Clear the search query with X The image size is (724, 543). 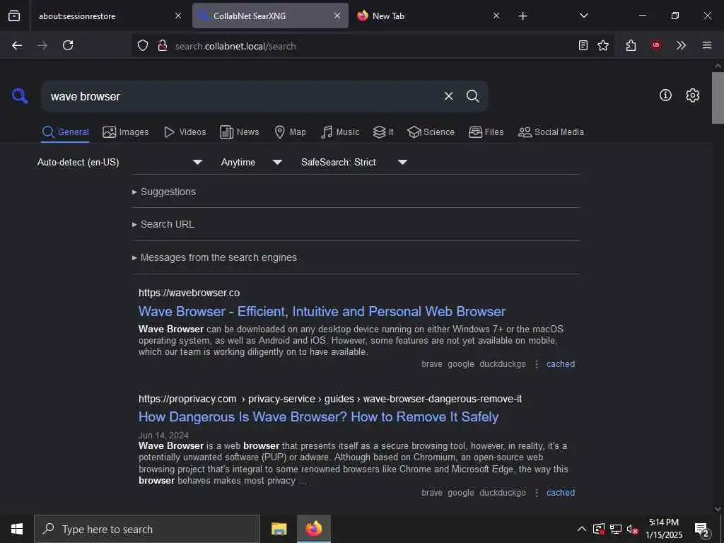448,96
